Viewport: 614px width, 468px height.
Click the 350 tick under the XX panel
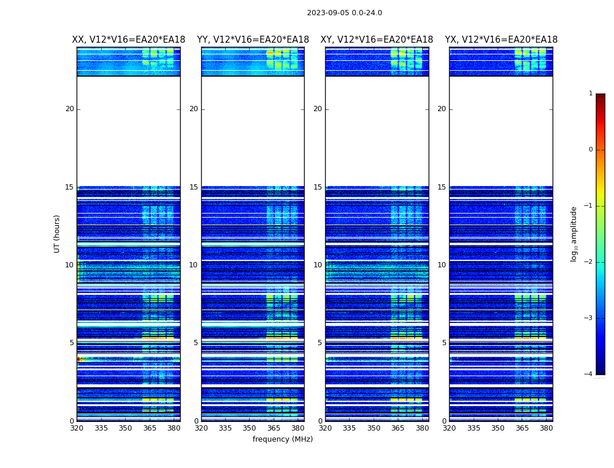coord(125,428)
